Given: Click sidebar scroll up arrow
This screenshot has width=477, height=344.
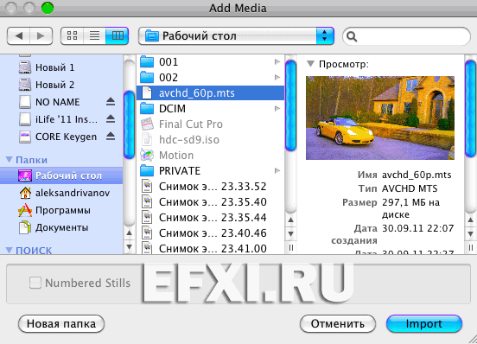Looking at the screenshot, I should (x=130, y=233).
